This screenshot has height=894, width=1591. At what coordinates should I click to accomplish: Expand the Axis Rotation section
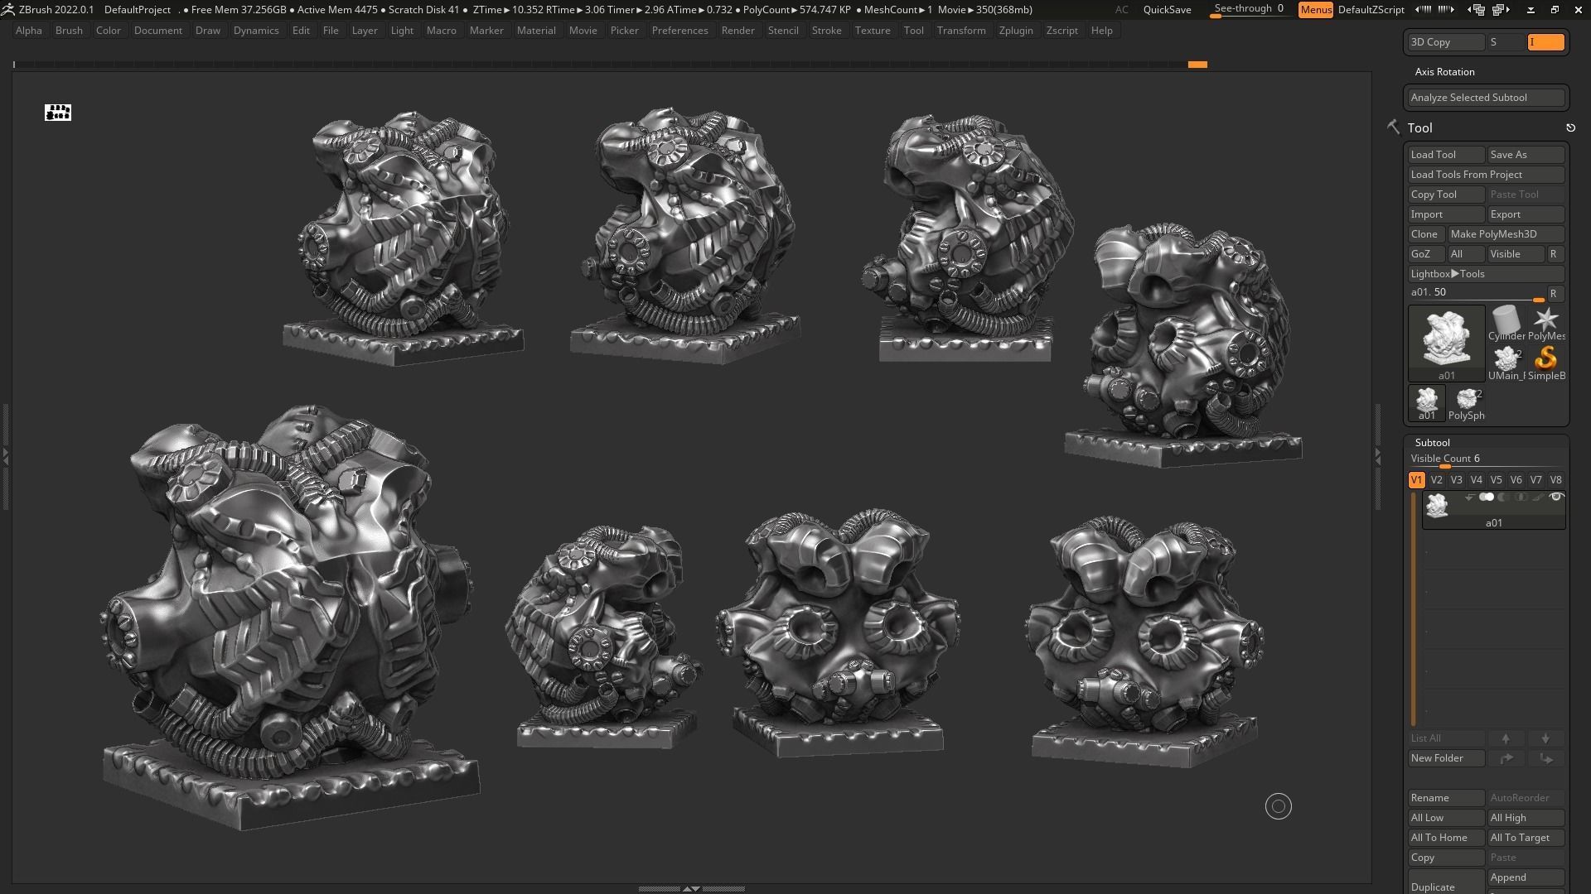1444,72
